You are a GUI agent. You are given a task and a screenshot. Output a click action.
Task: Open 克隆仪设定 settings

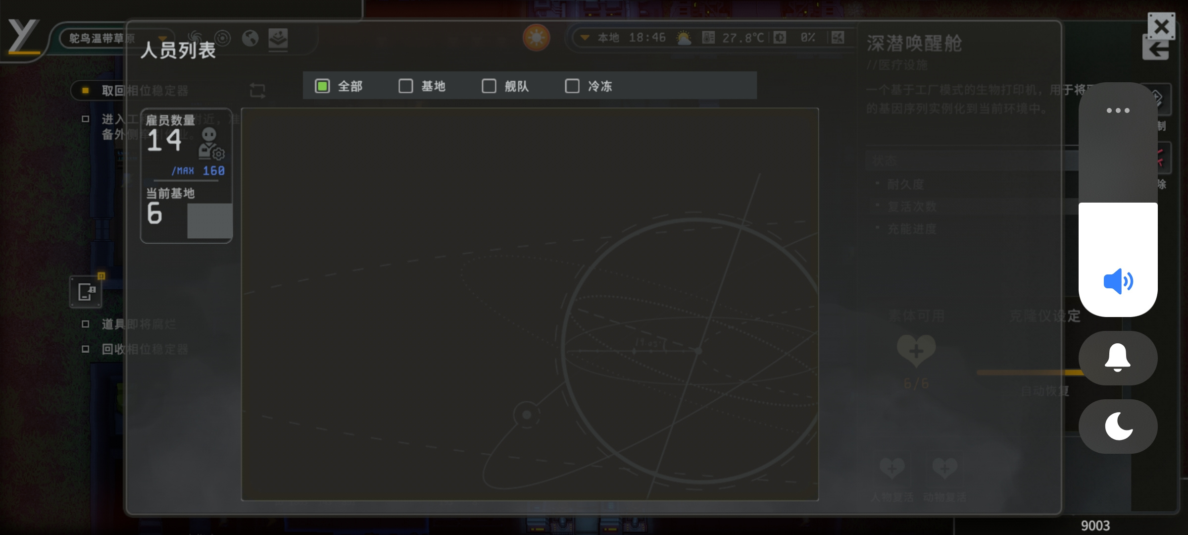click(x=1044, y=316)
